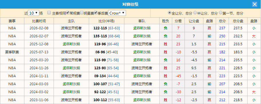
Task: Click home team 波特兰开拓者 on 2026-02-07
Action: (x=71, y=36)
